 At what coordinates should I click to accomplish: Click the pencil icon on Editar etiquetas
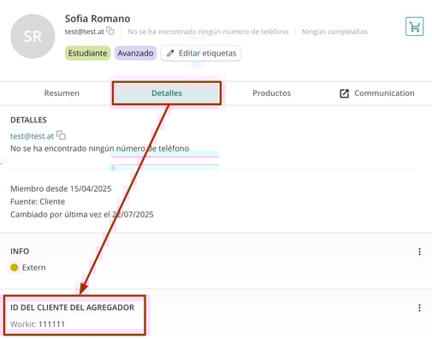coord(170,53)
